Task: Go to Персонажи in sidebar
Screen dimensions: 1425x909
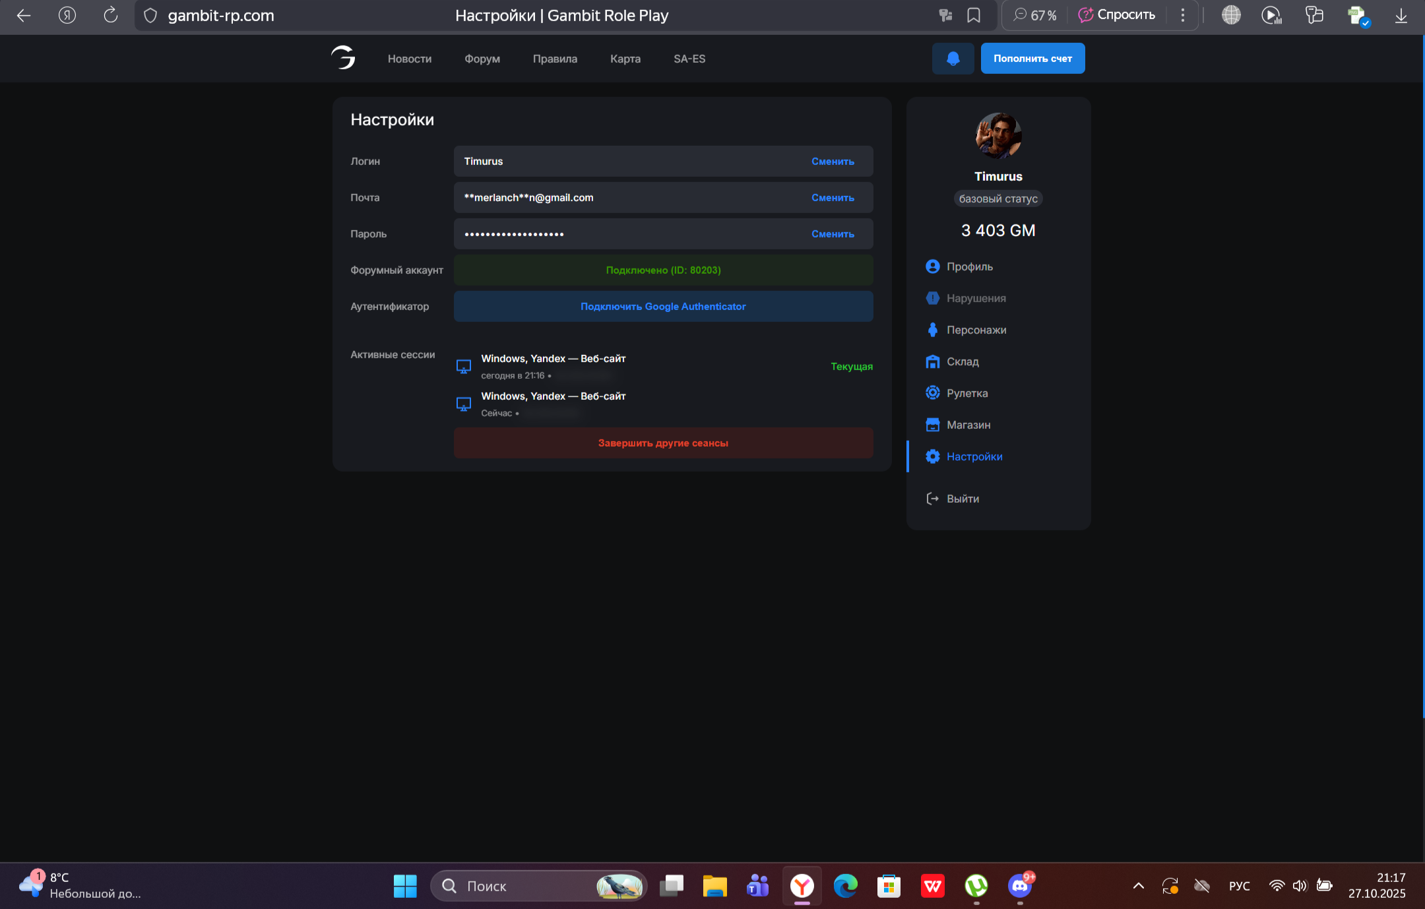Action: coord(976,330)
